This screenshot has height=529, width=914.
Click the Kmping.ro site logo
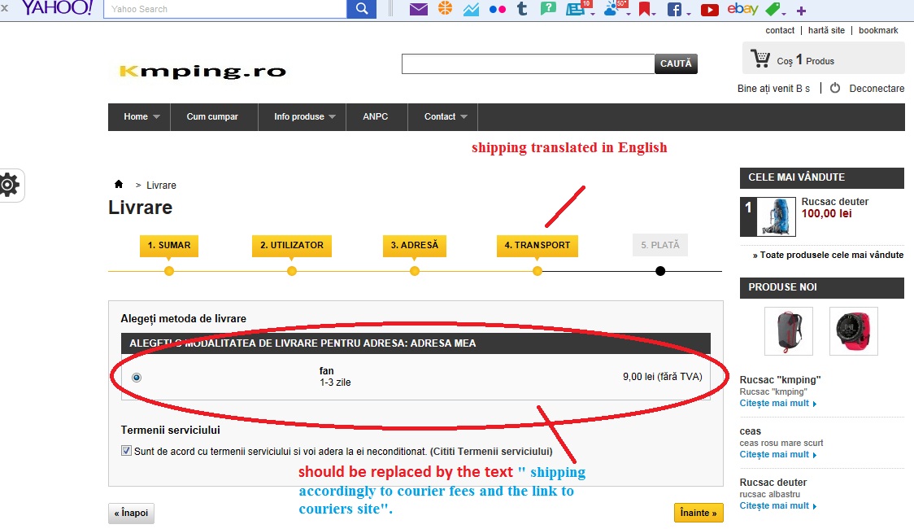pos(202,71)
